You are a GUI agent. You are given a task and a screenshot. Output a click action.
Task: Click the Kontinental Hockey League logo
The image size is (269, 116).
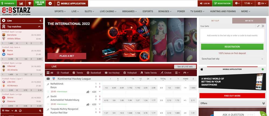coord(54,79)
